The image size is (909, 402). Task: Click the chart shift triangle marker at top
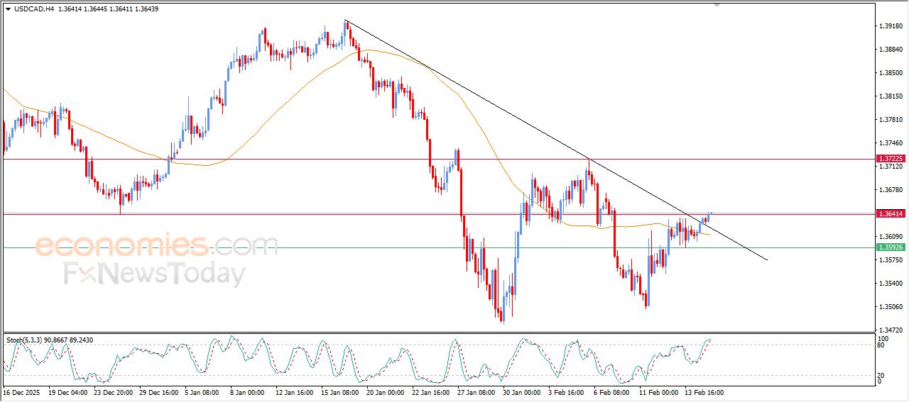717,4
